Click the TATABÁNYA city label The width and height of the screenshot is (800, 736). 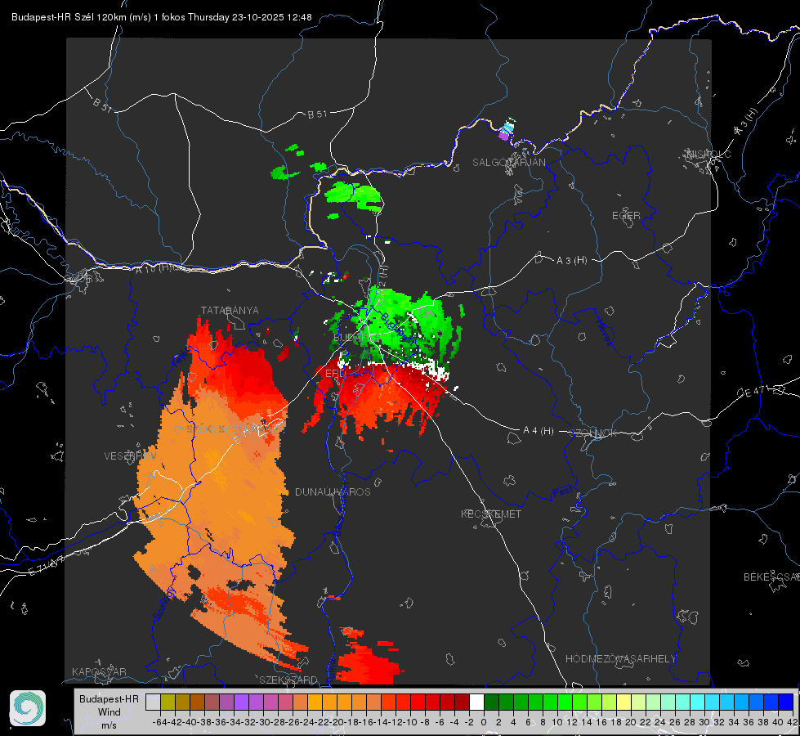click(230, 310)
